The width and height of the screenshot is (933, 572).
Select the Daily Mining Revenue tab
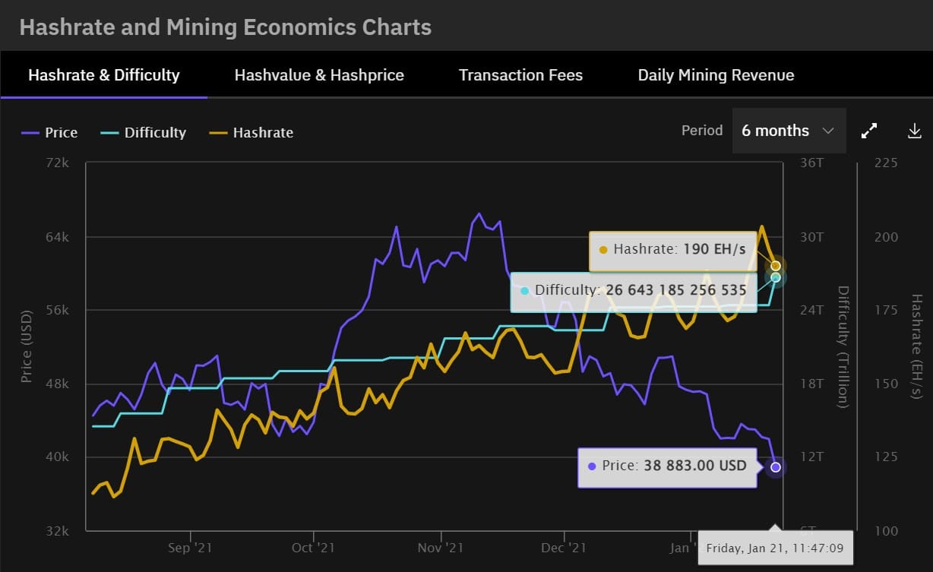(716, 75)
